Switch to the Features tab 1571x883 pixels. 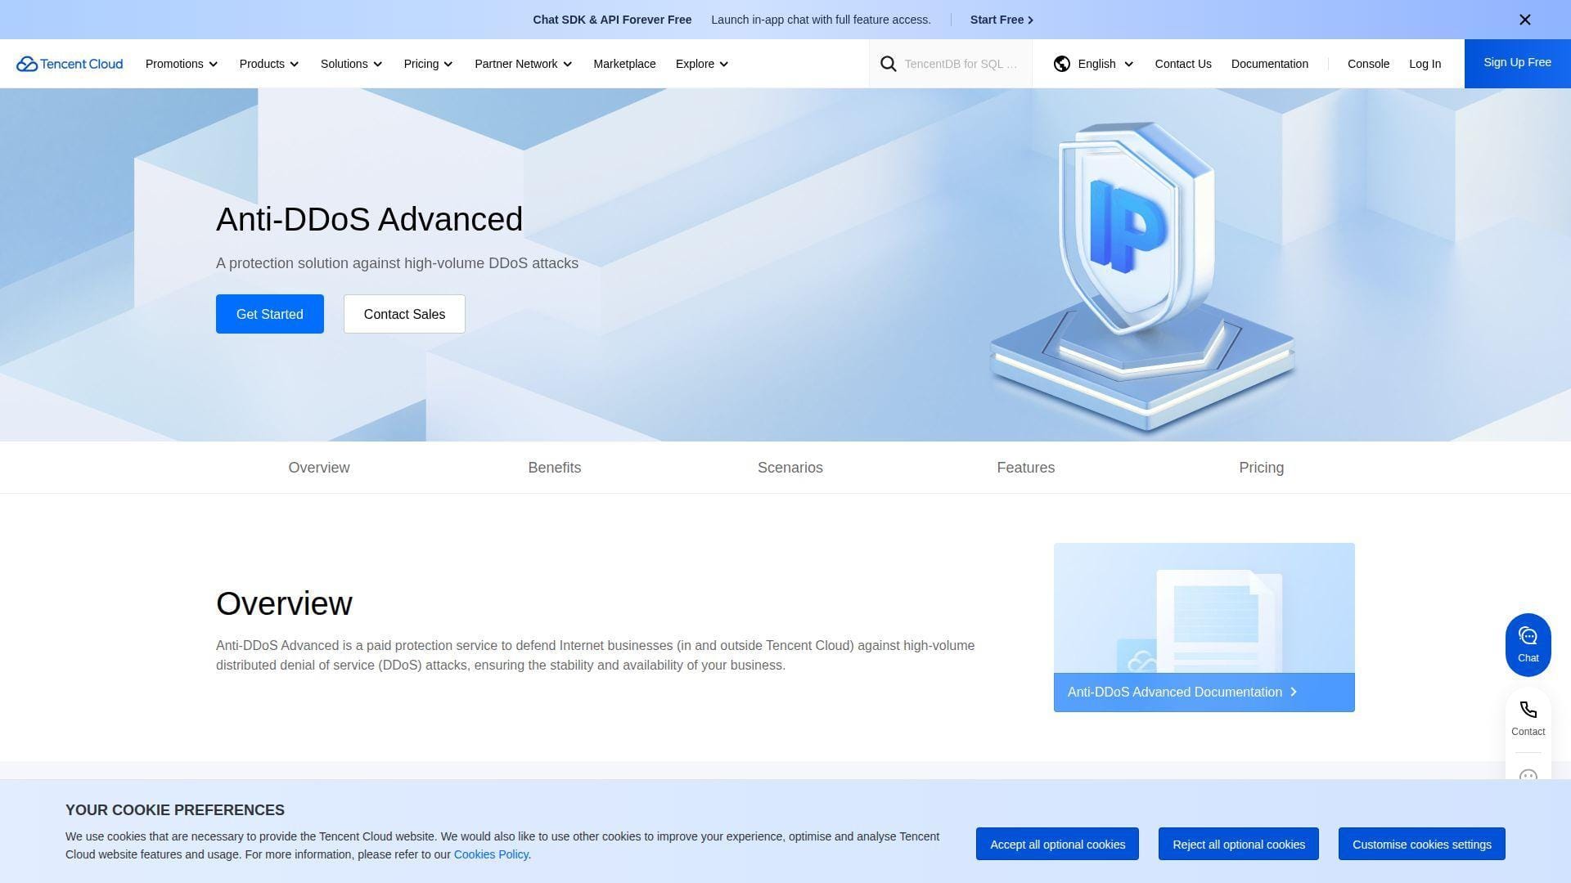click(x=1026, y=468)
